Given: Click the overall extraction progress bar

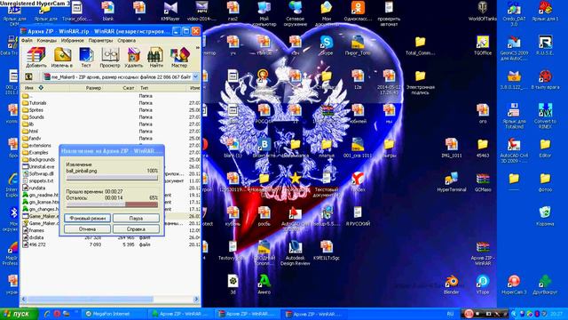Looking at the screenshot, I should 113,205.
